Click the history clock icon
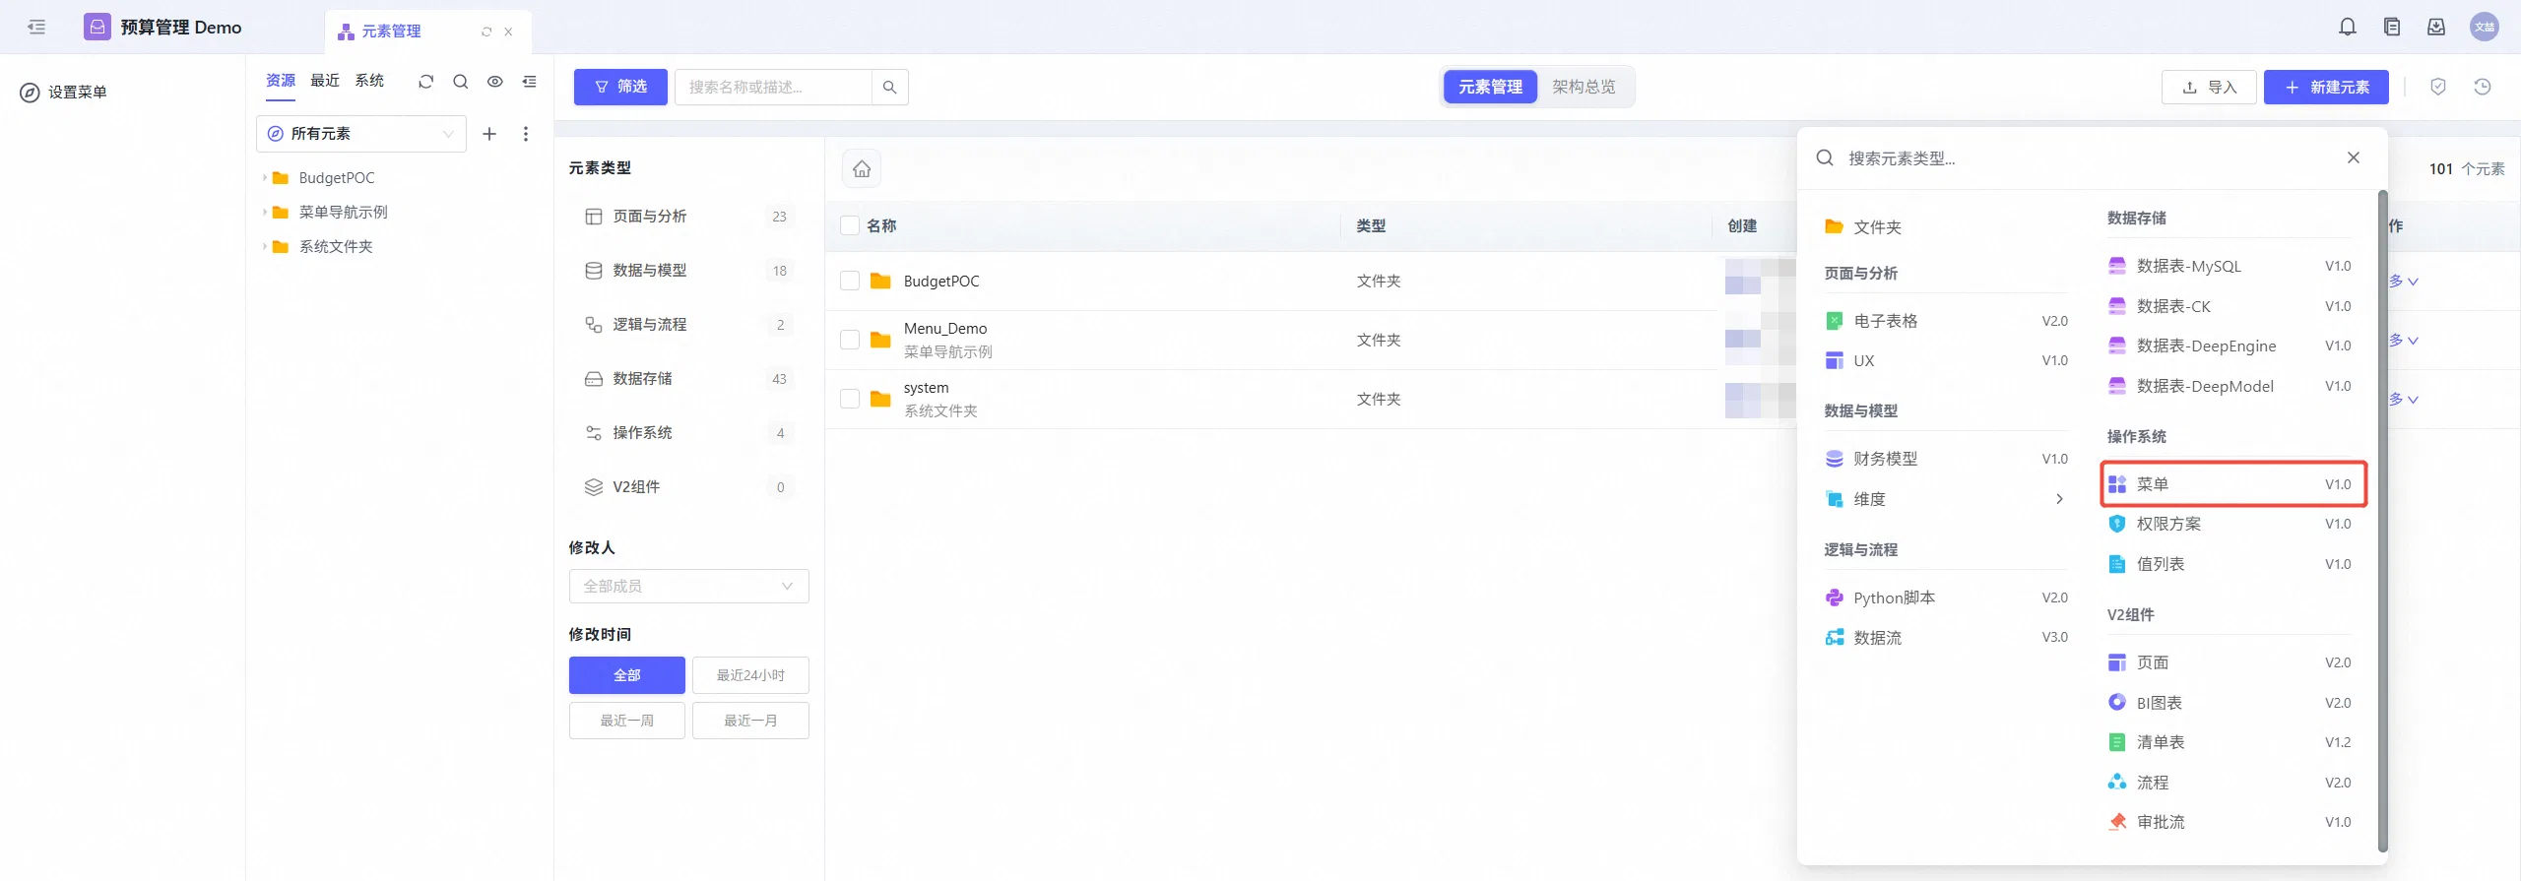The height and width of the screenshot is (881, 2521). [x=2483, y=87]
